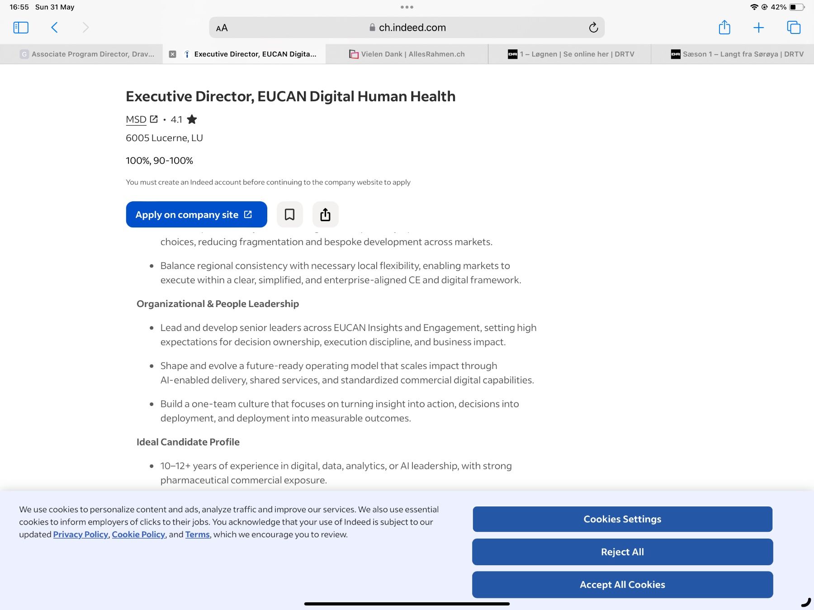This screenshot has height=610, width=814.
Task: Reject All cookies
Action: point(622,552)
